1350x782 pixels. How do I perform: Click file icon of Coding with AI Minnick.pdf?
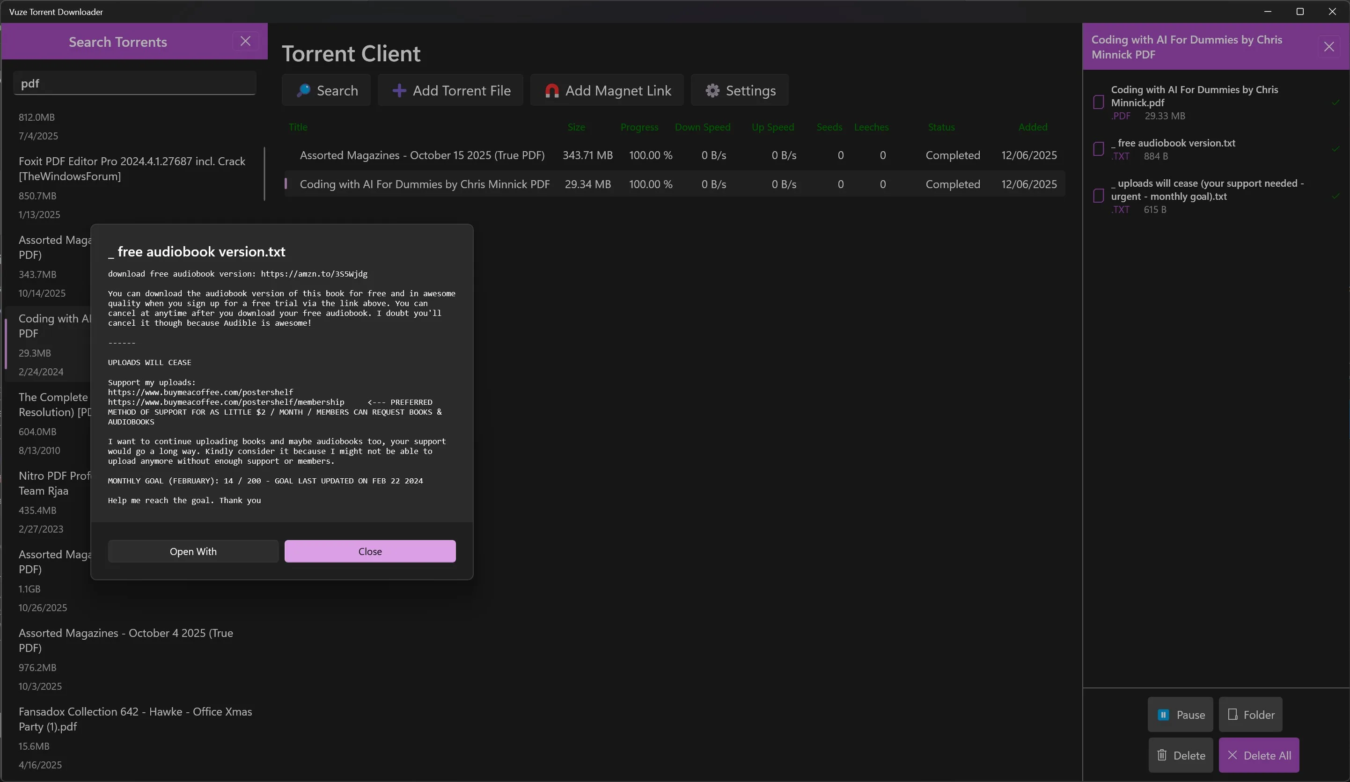(x=1098, y=102)
